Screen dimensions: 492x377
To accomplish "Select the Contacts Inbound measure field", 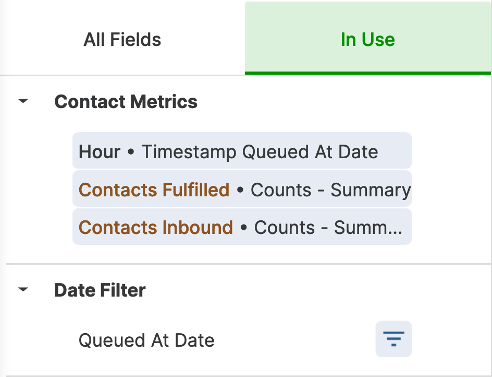I will pos(242,227).
